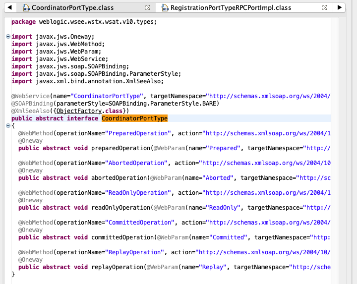Click the "Committed" WebParam name string
This screenshot has height=284, width=357.
click(x=228, y=237)
